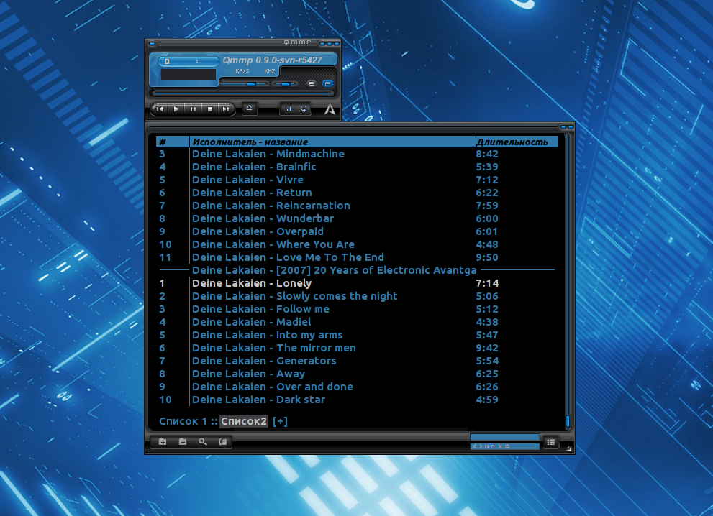Click the Длительность column header
The image size is (713, 516).
(512, 142)
